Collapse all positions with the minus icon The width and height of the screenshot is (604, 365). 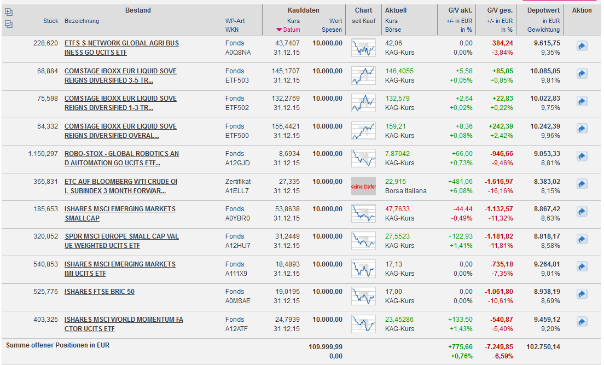(x=8, y=24)
